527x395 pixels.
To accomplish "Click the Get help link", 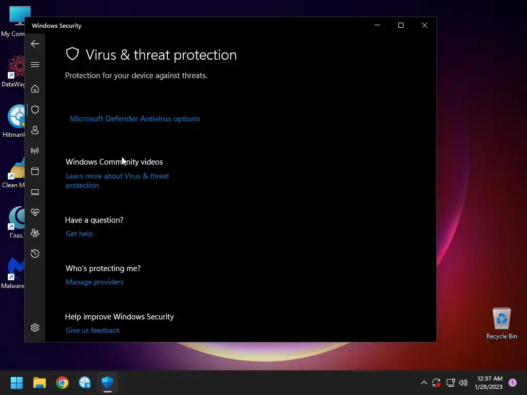I will click(79, 234).
